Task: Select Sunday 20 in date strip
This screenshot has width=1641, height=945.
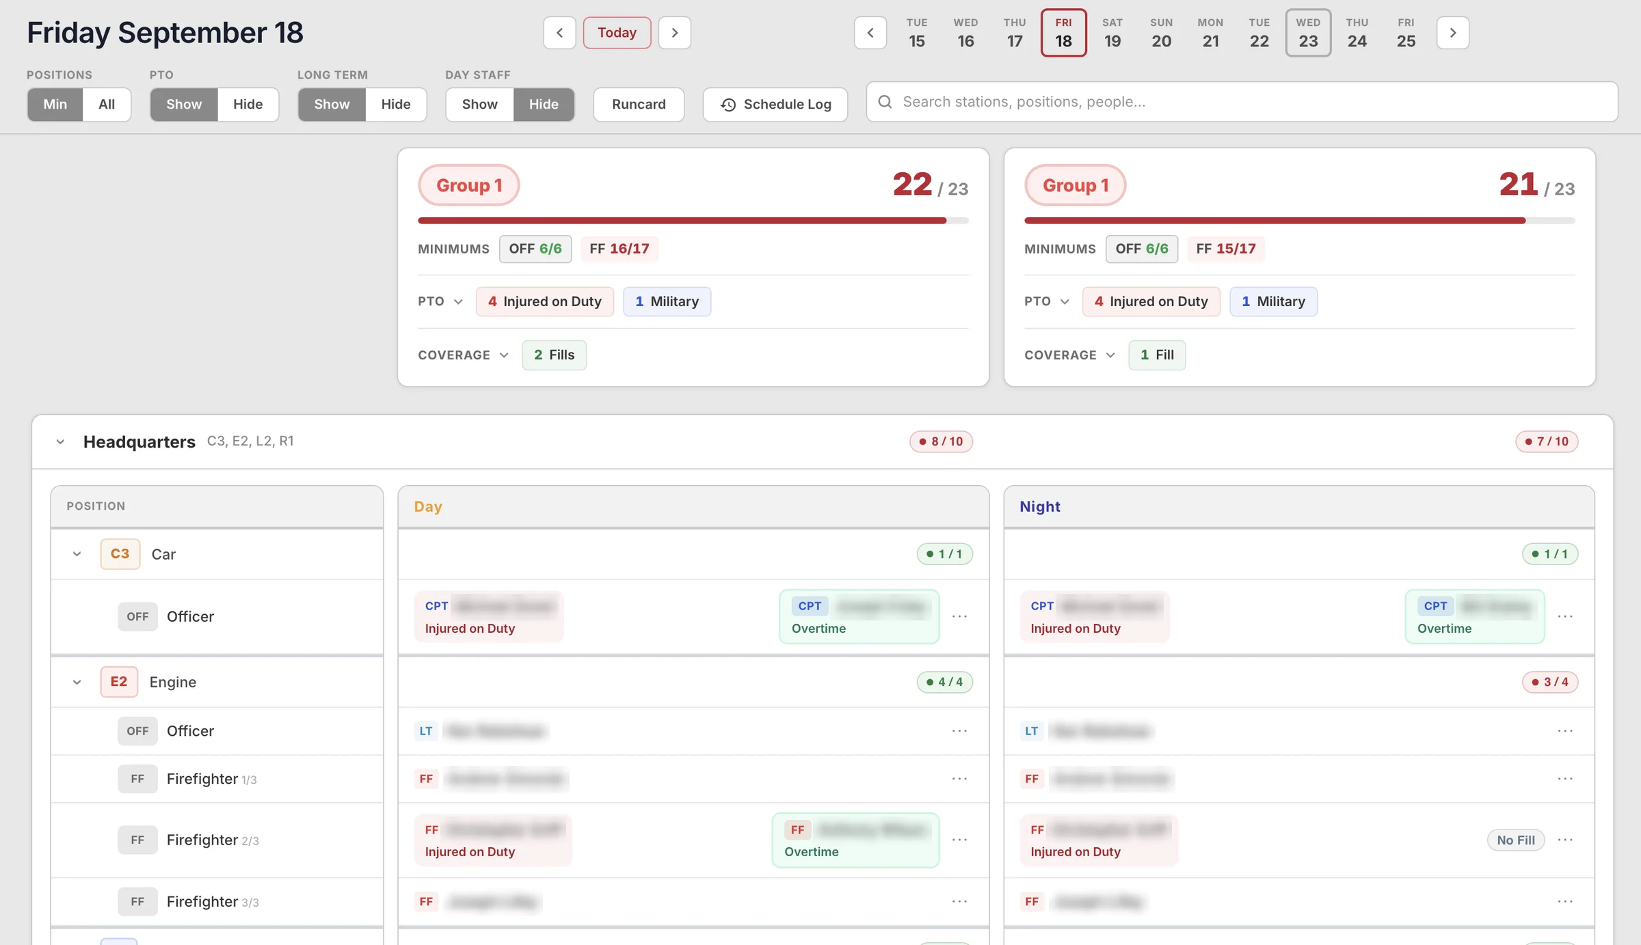Action: pyautogui.click(x=1161, y=33)
